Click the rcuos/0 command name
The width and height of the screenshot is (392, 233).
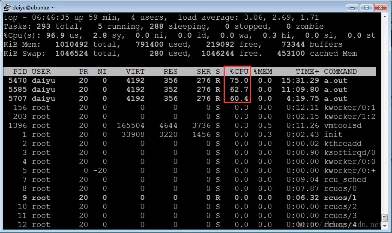340,189
